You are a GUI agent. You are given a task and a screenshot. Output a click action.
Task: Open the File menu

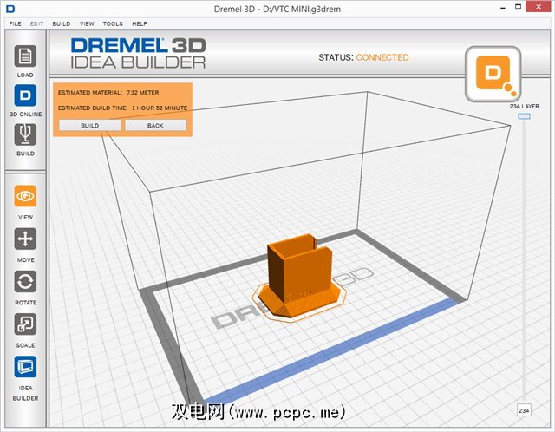16,23
